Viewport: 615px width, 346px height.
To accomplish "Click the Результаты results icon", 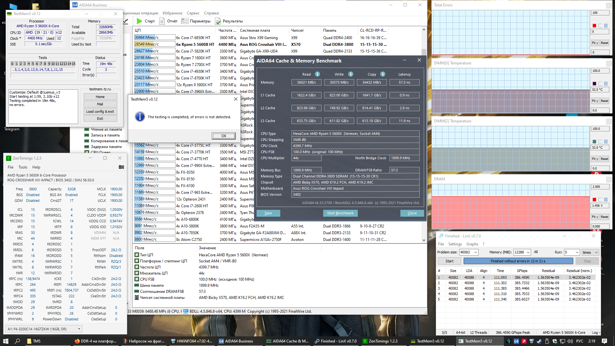I will (218, 21).
